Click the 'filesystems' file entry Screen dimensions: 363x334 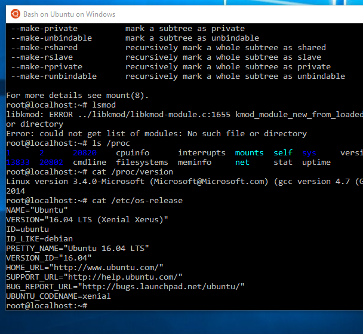tap(142, 163)
